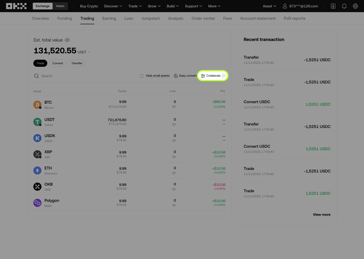Expand the Trade menu
364x259 pixels.
(x=135, y=6)
